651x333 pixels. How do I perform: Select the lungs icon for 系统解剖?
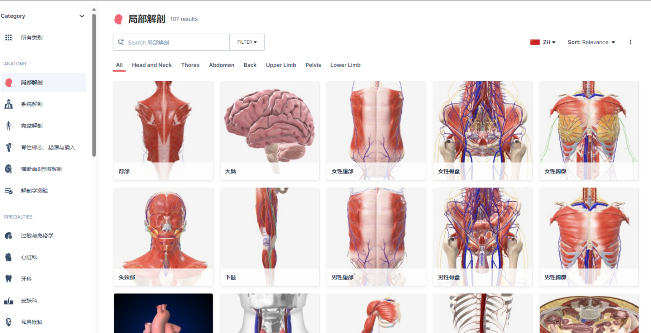click(x=8, y=104)
